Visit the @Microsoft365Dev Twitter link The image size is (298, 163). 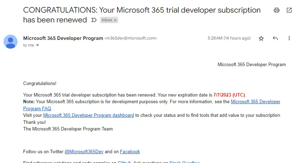84,151
